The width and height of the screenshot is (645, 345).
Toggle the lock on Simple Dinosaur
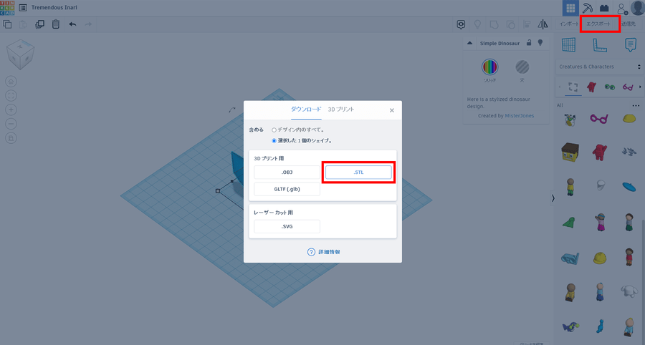click(x=530, y=43)
